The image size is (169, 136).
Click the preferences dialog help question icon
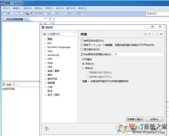click(46, 129)
